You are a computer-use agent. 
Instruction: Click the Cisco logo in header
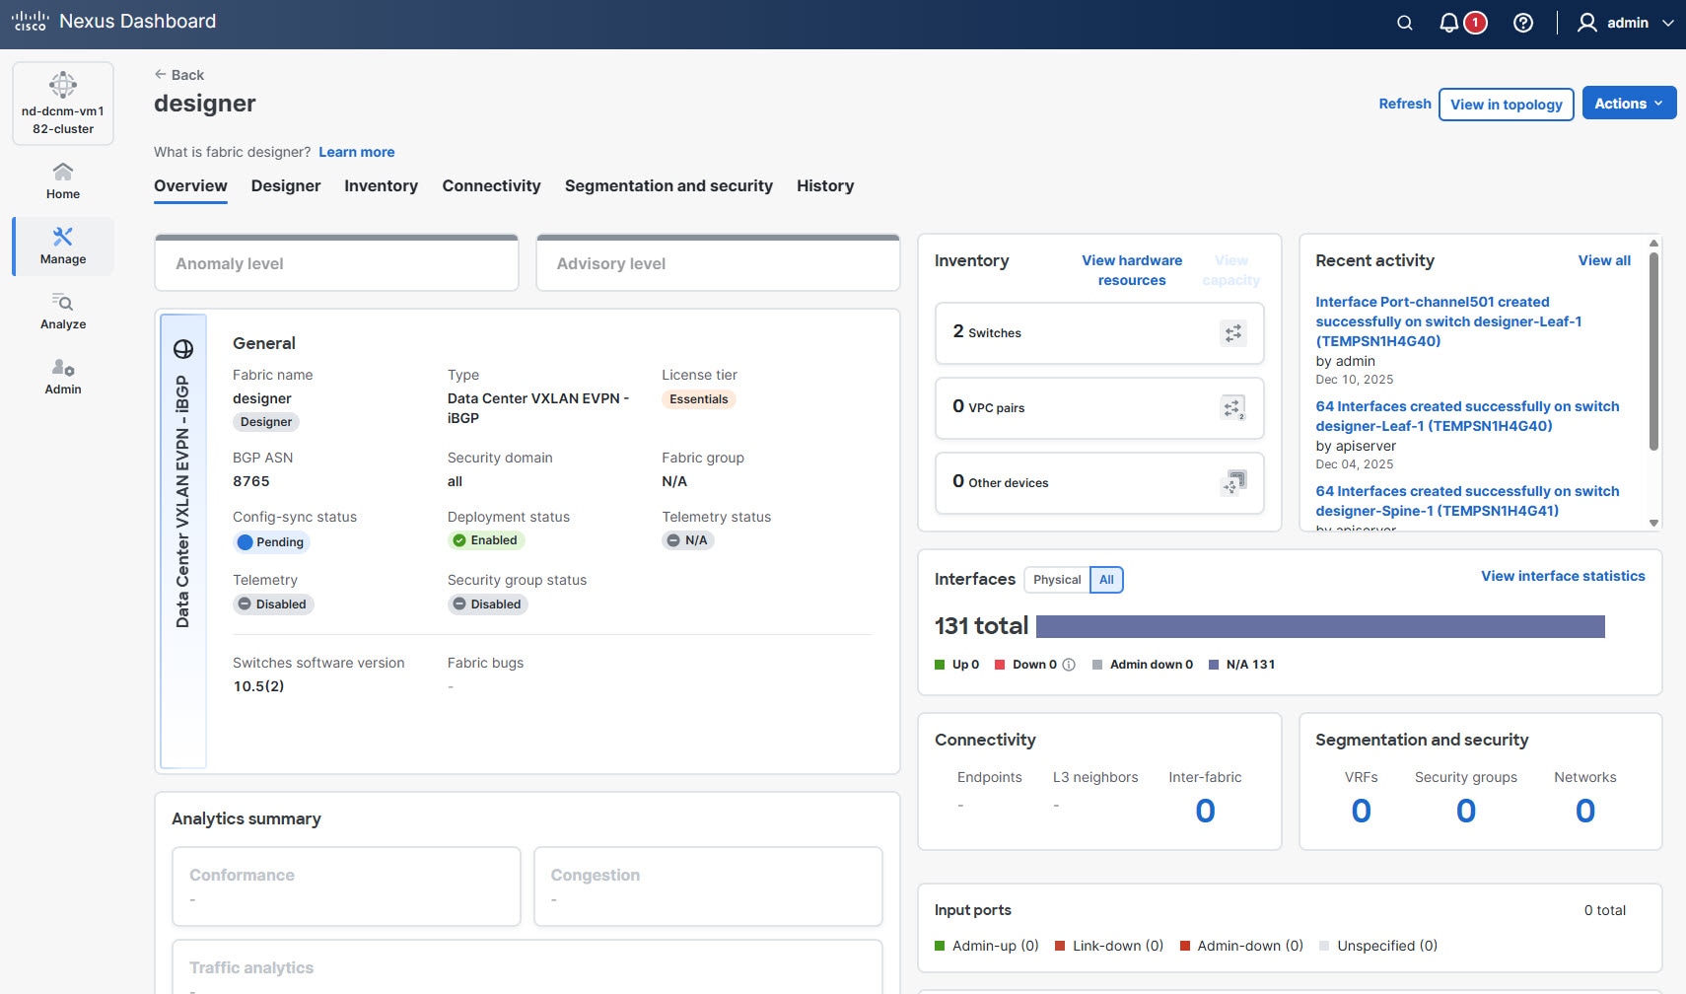(x=31, y=22)
